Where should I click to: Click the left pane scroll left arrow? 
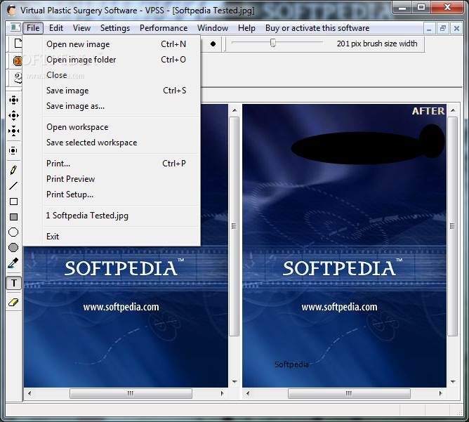point(29,394)
